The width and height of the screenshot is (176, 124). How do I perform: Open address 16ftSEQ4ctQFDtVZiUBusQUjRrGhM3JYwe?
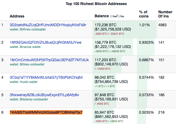pyautogui.click(x=45, y=43)
